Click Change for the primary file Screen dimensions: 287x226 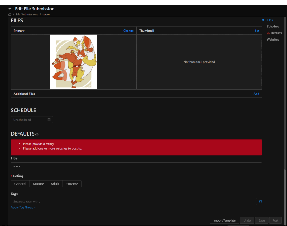point(128,31)
